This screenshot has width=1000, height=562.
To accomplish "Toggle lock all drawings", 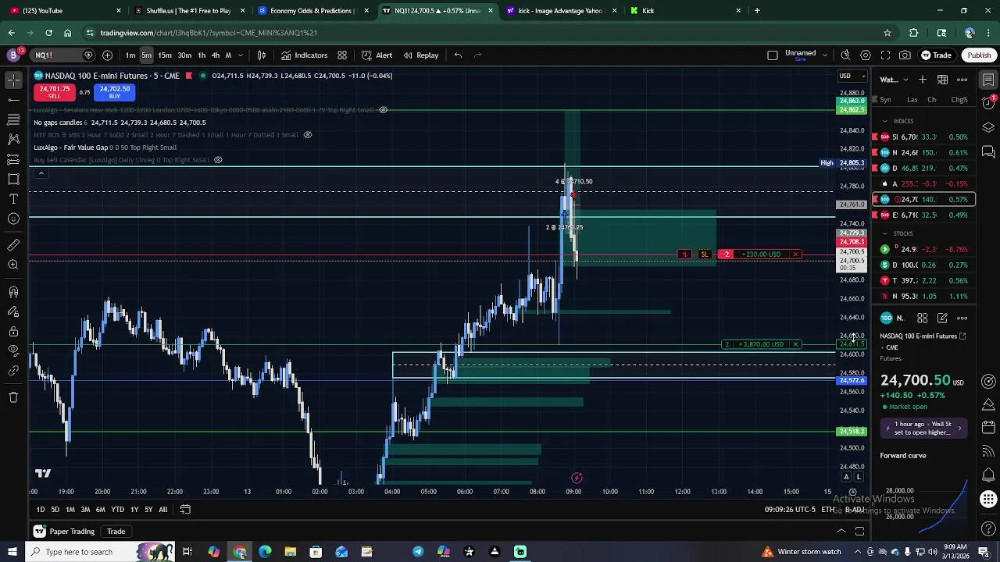I will point(13,331).
